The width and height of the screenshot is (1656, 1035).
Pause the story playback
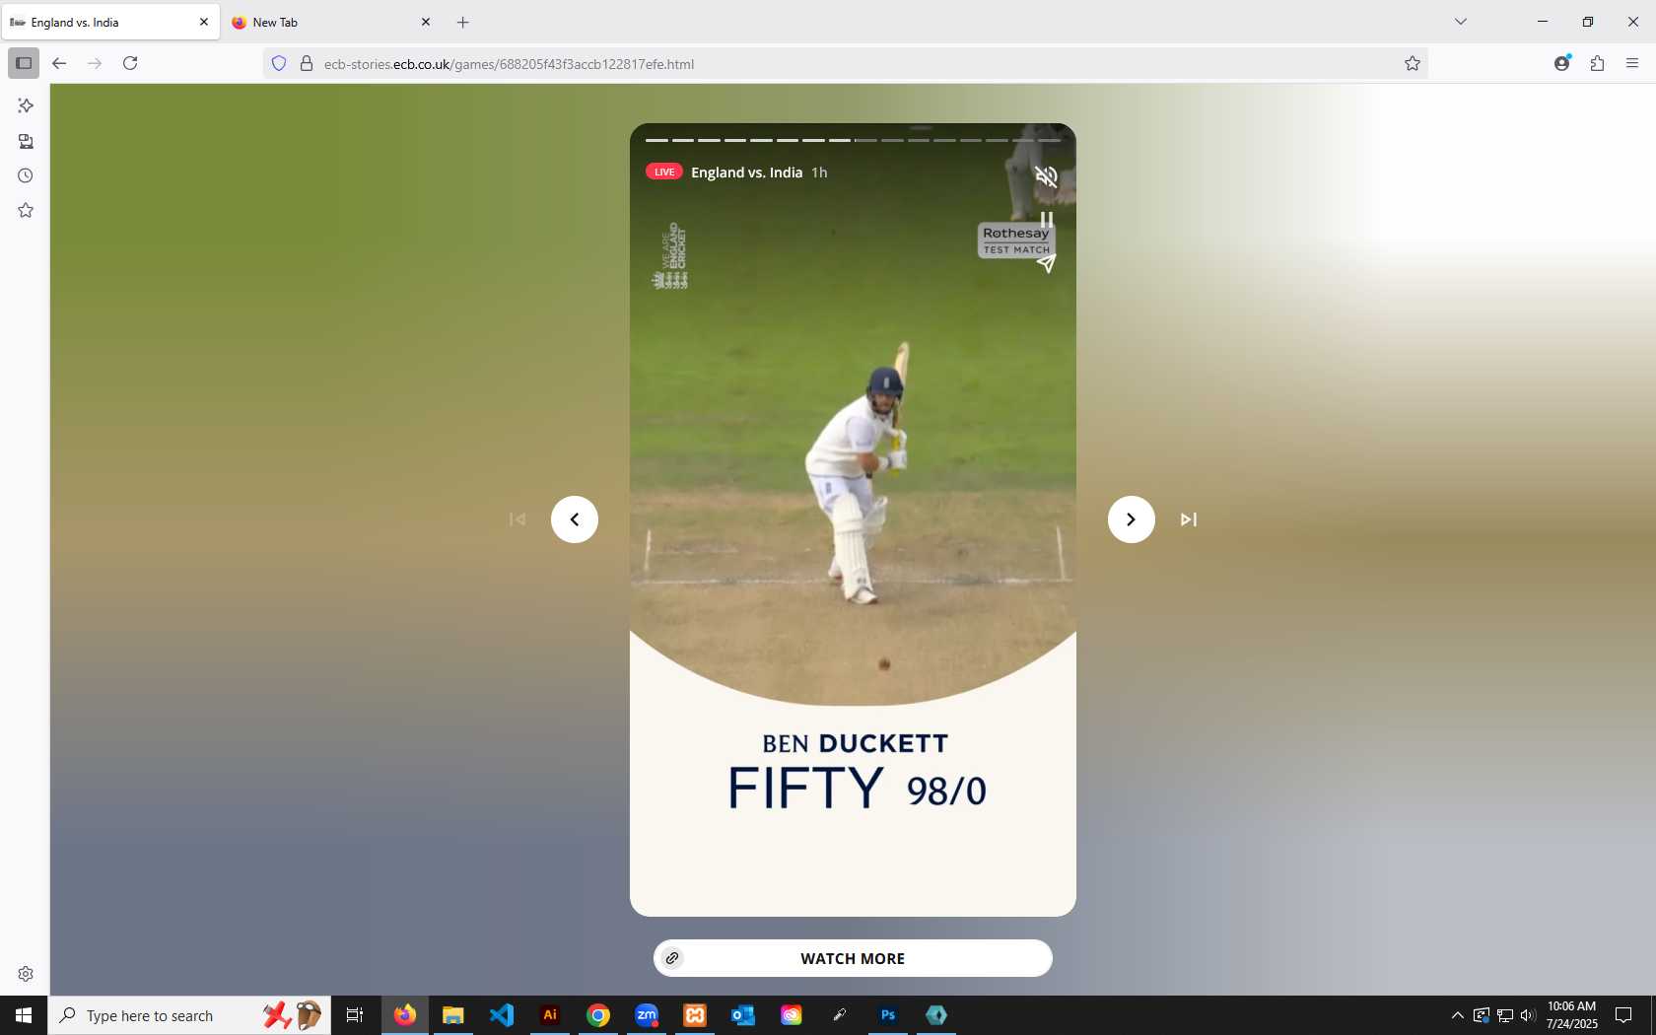tap(1046, 220)
